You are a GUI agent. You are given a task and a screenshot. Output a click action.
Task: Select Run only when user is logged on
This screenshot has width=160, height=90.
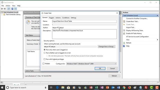(x=44, y=50)
